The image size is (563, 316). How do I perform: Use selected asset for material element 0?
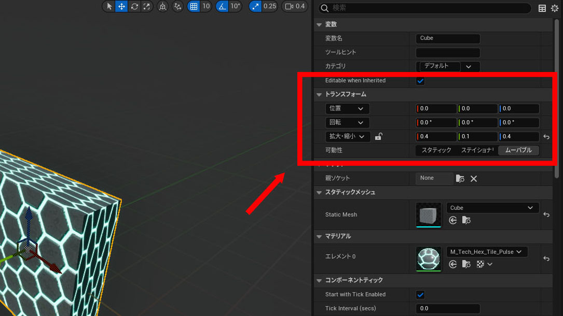click(453, 264)
